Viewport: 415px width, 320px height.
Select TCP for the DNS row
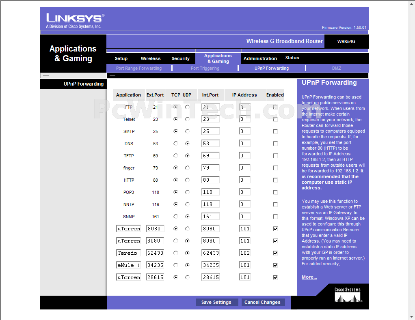(x=175, y=144)
